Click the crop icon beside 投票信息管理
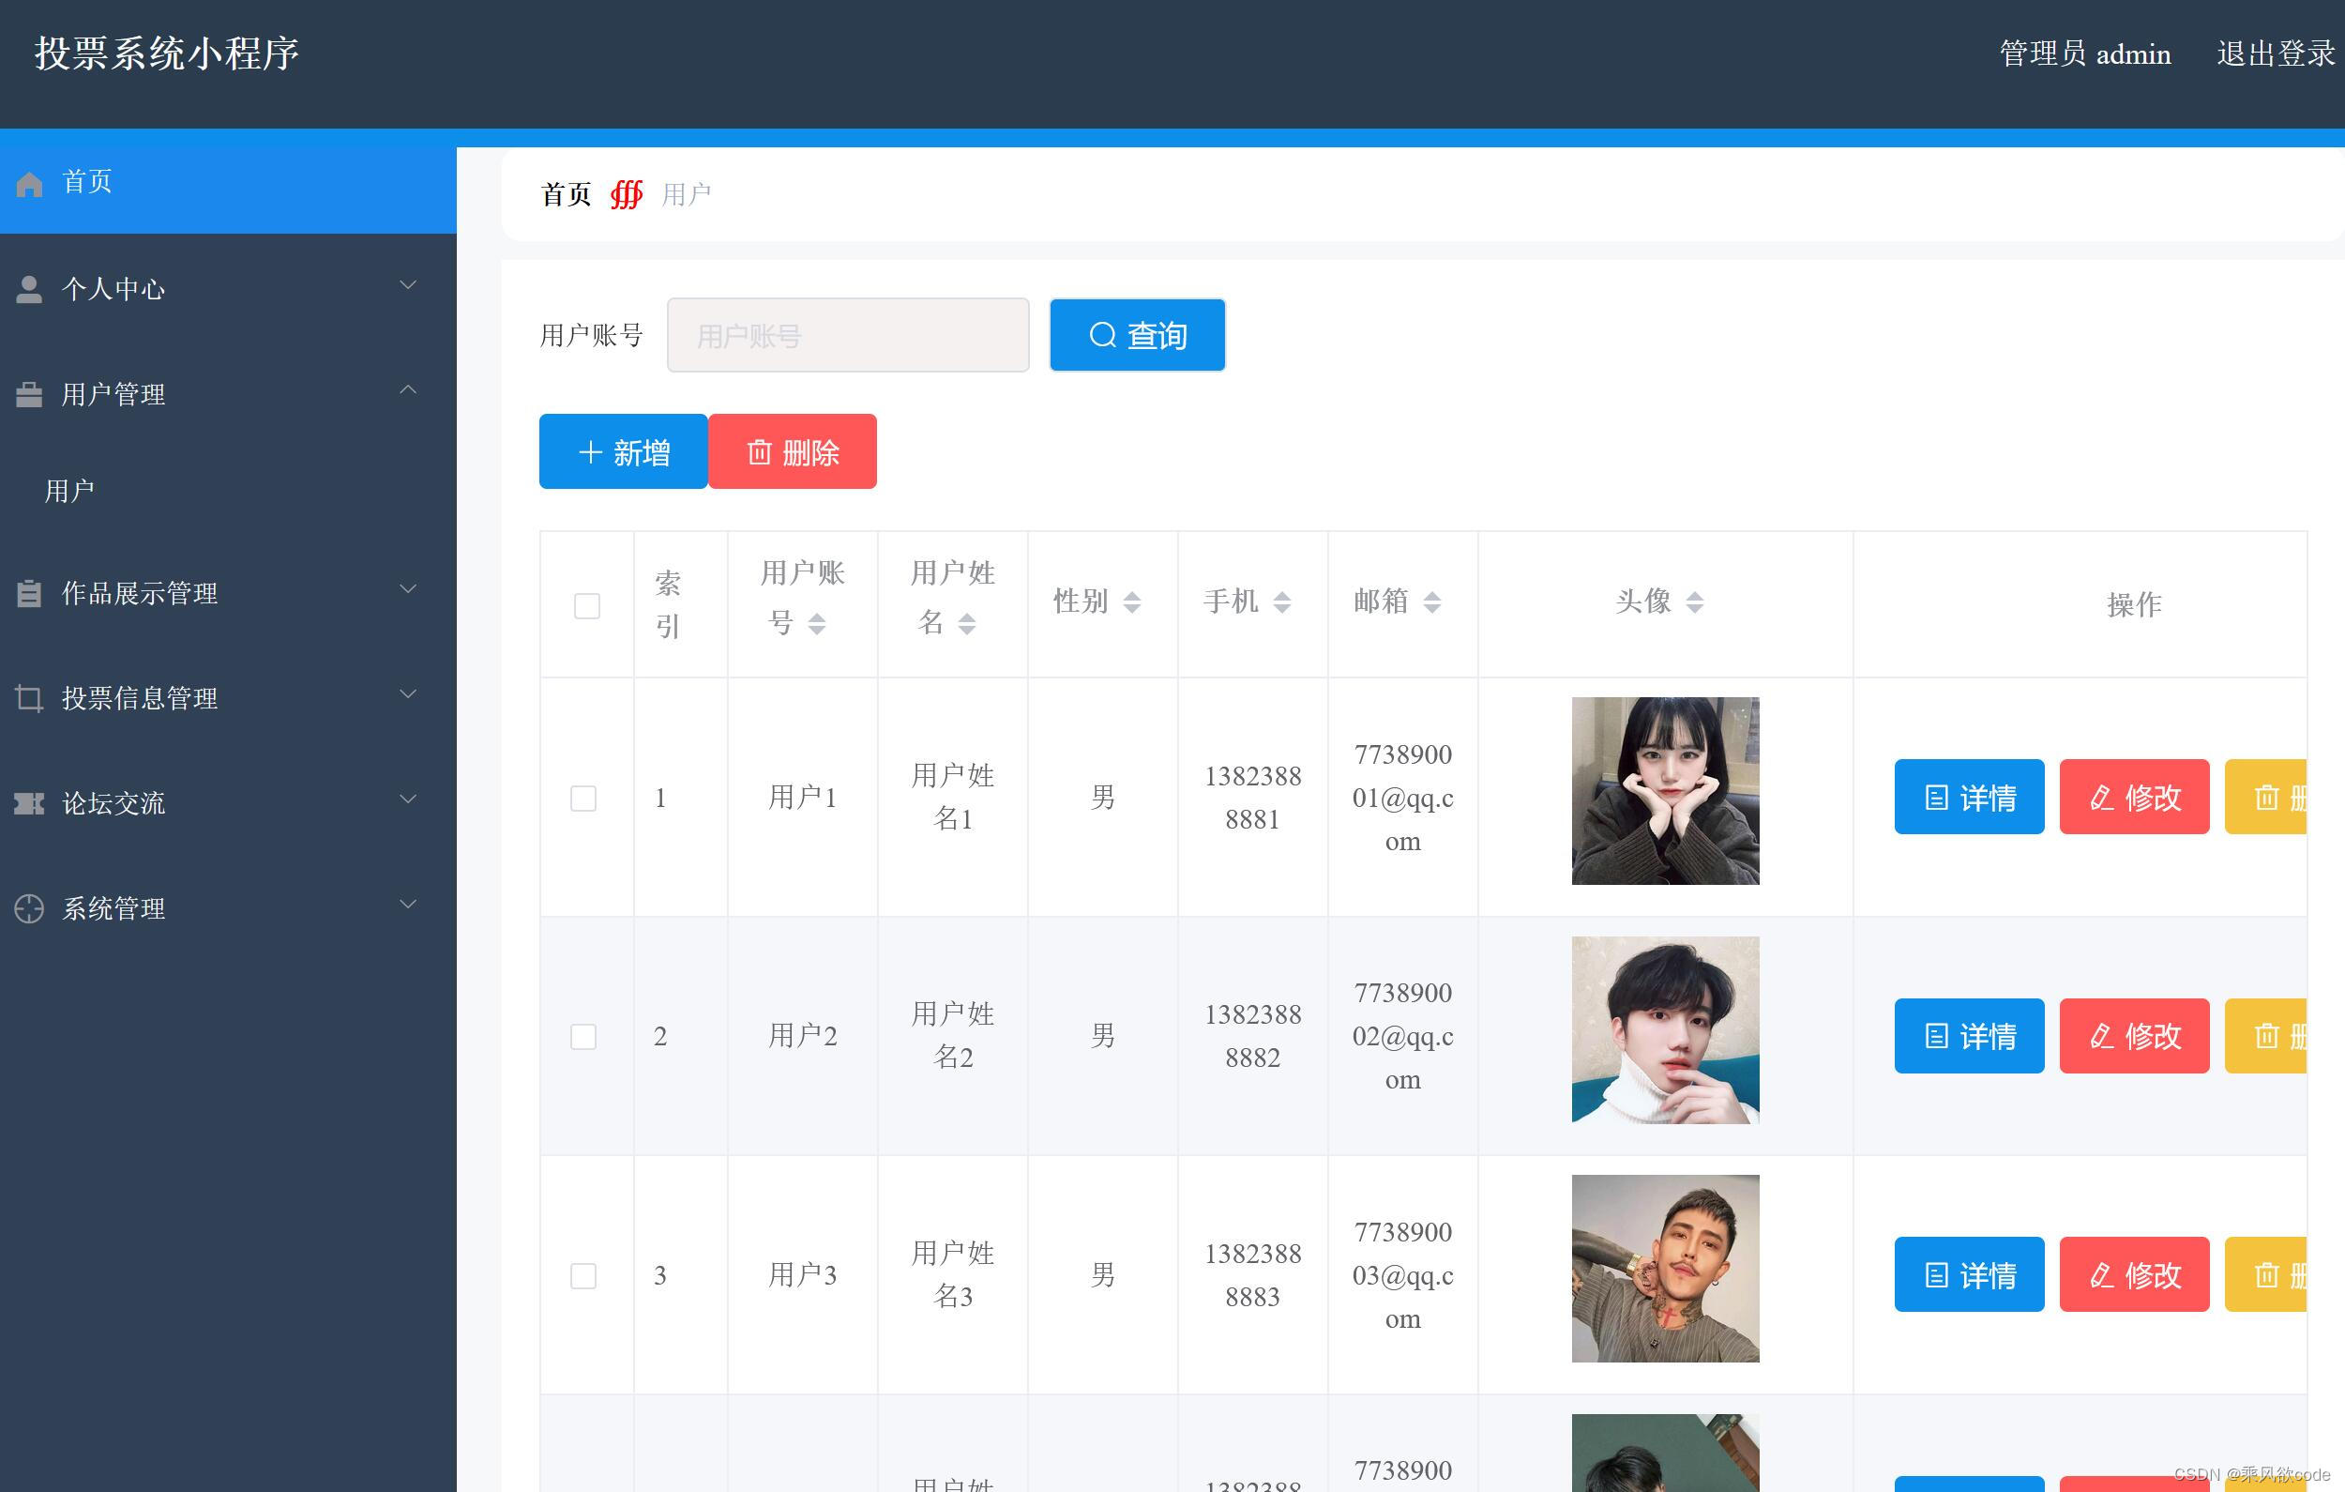Image resolution: width=2345 pixels, height=1492 pixels. click(x=28, y=698)
